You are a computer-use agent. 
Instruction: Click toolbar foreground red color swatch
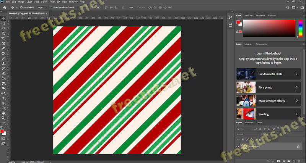coord(2,131)
